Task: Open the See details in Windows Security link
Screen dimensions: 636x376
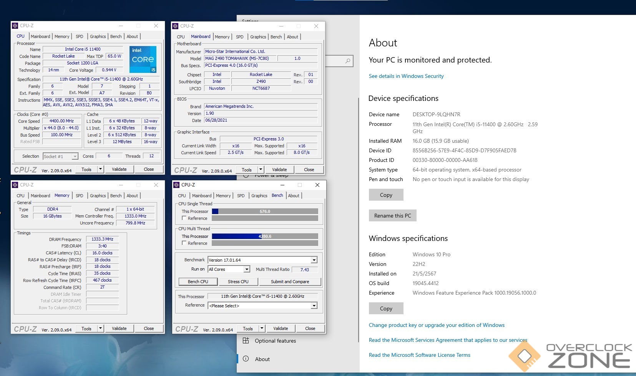Action: [x=406, y=76]
